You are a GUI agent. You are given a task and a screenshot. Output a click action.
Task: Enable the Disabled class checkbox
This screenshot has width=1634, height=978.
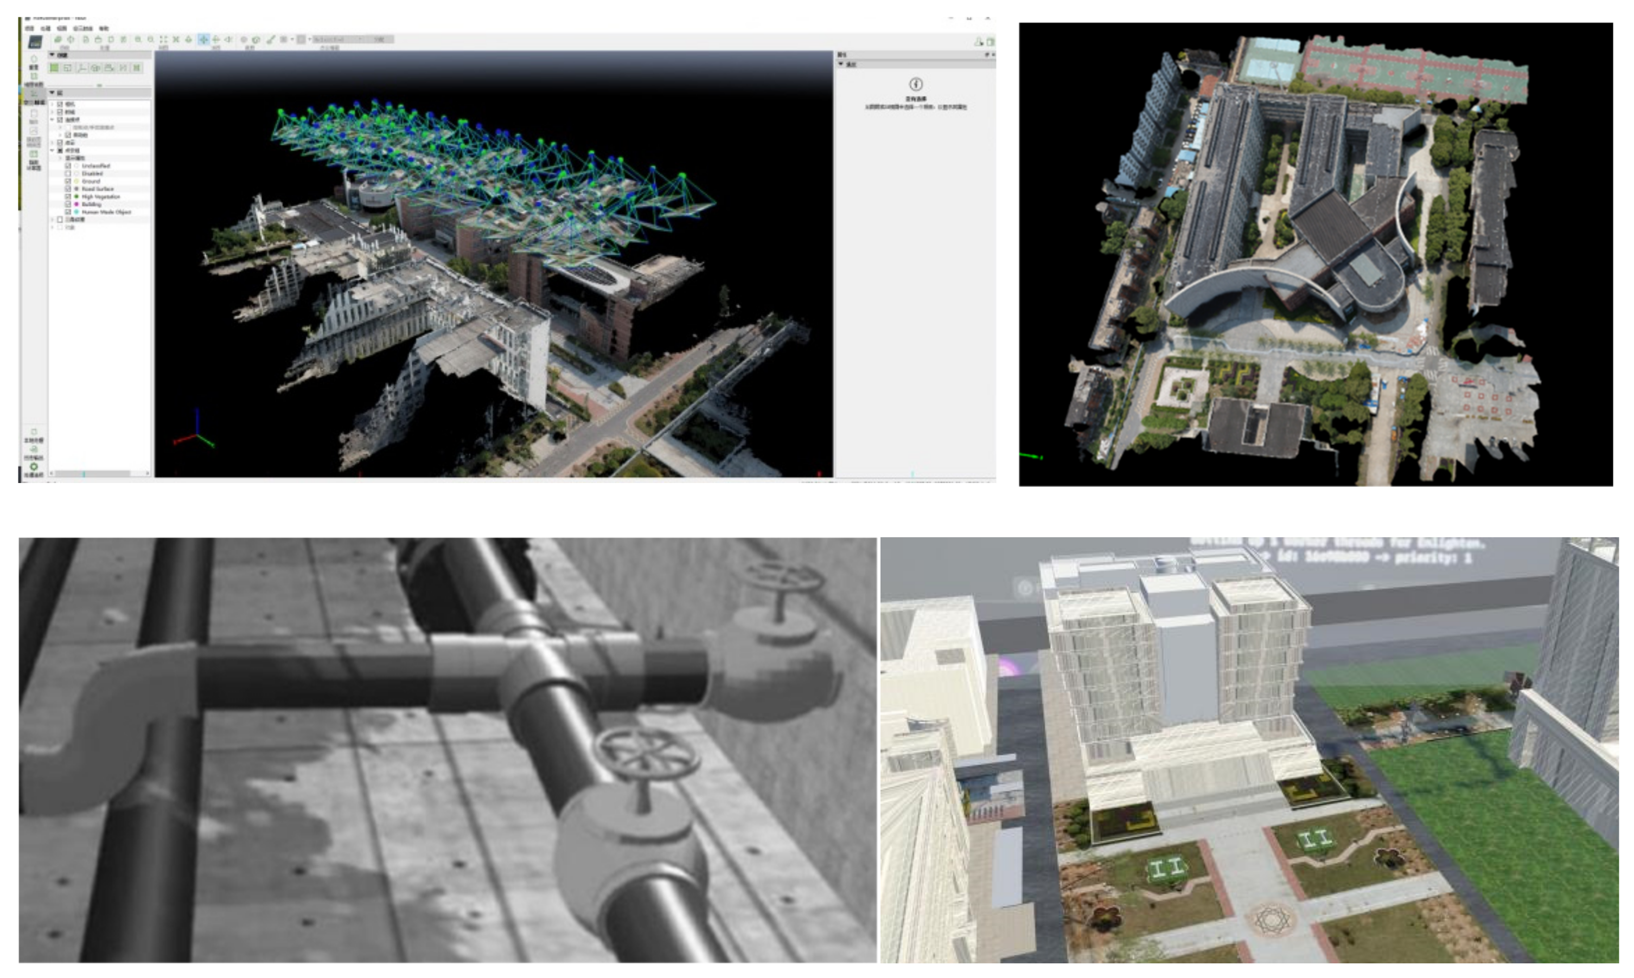tap(68, 174)
